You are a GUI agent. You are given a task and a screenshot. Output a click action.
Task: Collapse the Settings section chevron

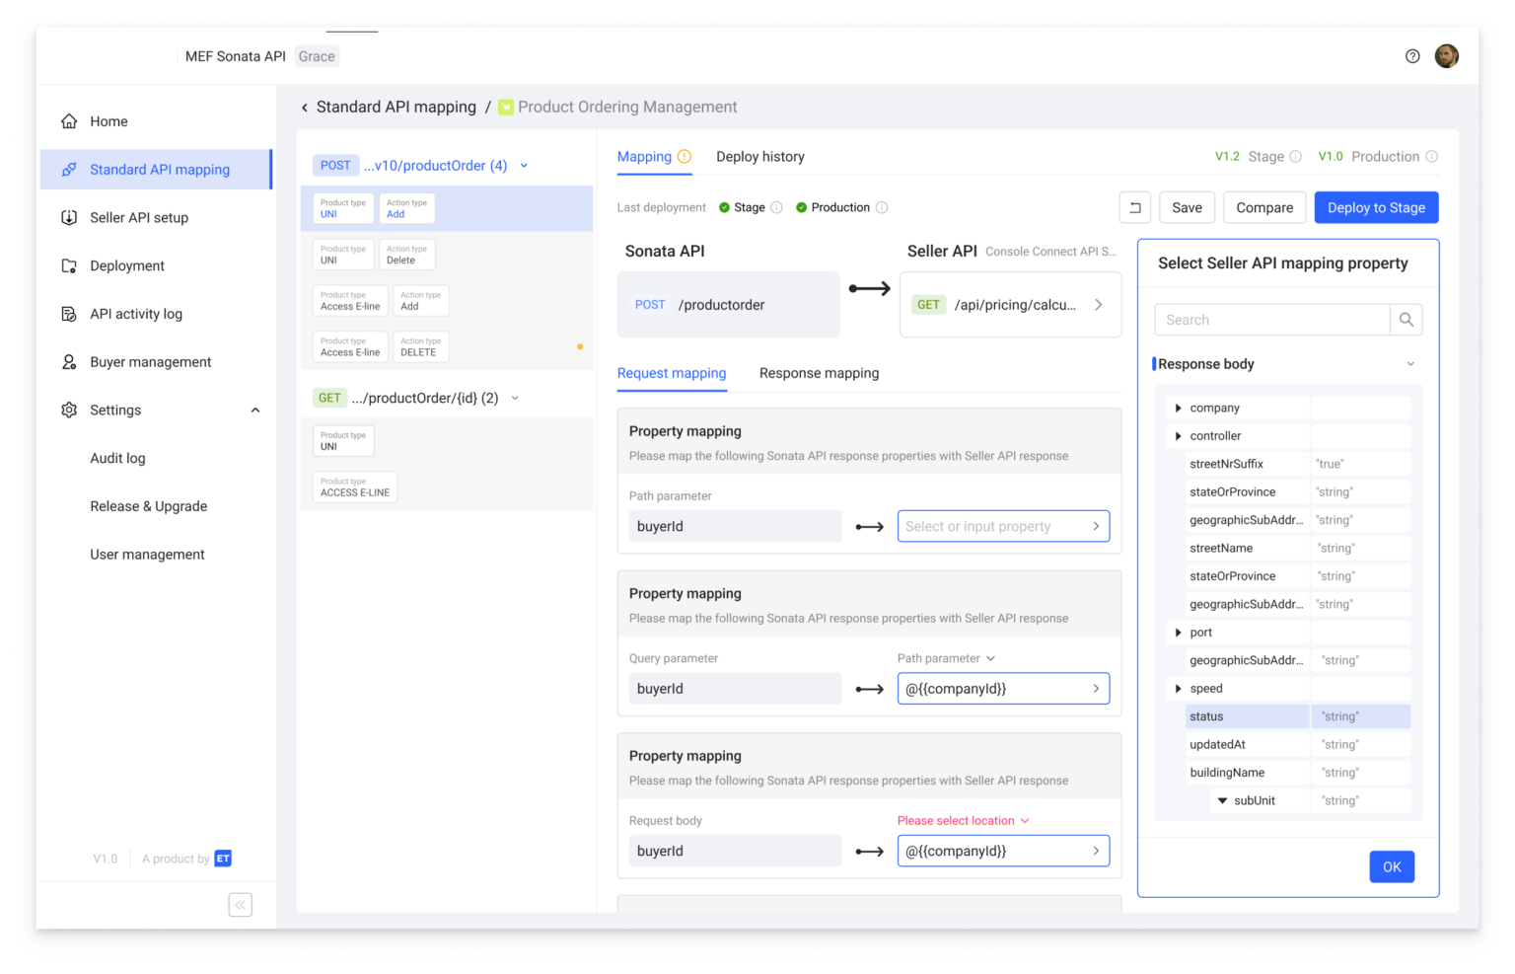(x=255, y=410)
